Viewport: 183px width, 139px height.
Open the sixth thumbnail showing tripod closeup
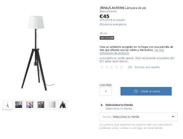63,105
